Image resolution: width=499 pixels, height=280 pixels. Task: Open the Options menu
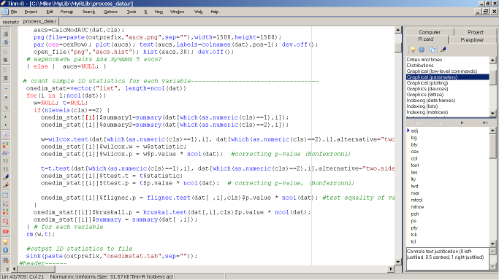pos(110,12)
